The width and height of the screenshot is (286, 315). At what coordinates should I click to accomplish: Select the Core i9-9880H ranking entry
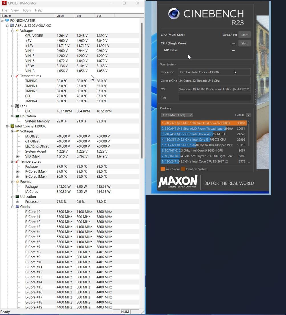pyautogui.click(x=204, y=150)
